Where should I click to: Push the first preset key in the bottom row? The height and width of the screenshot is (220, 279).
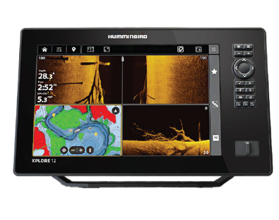238,104
